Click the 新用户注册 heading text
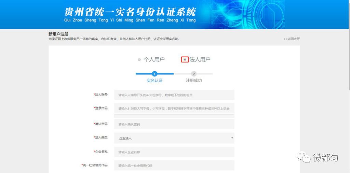 [58, 34]
